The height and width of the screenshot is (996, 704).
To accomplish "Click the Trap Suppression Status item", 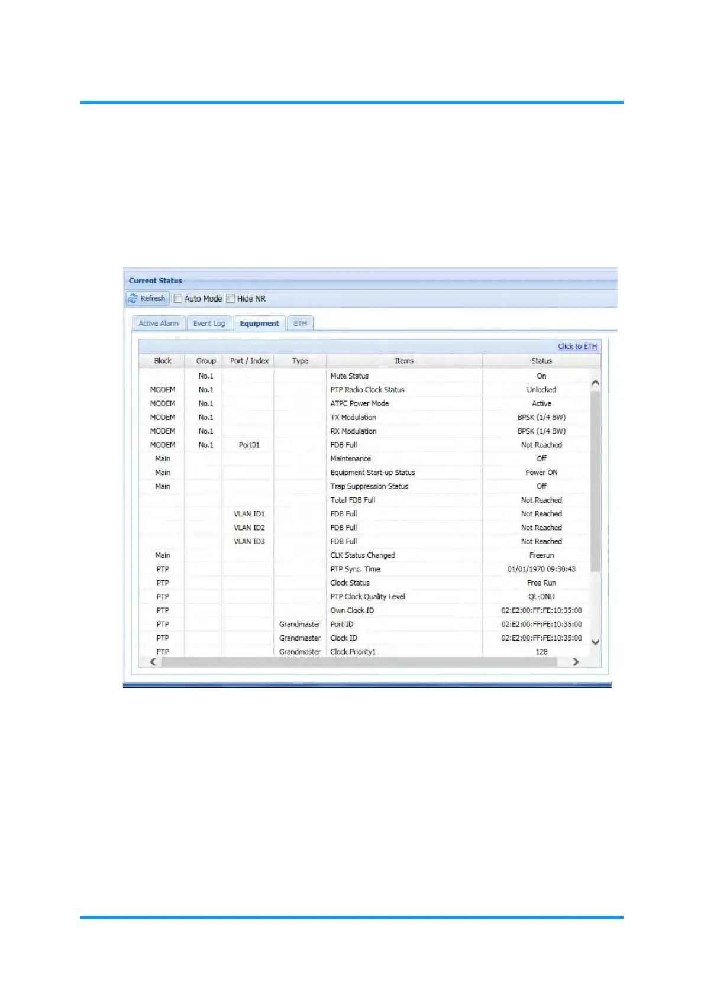I will tap(369, 486).
